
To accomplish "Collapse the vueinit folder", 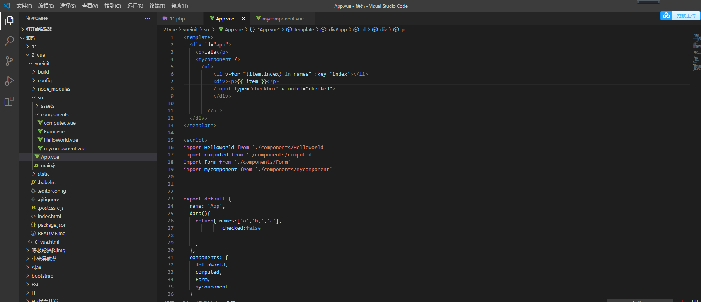I will 88,63.
